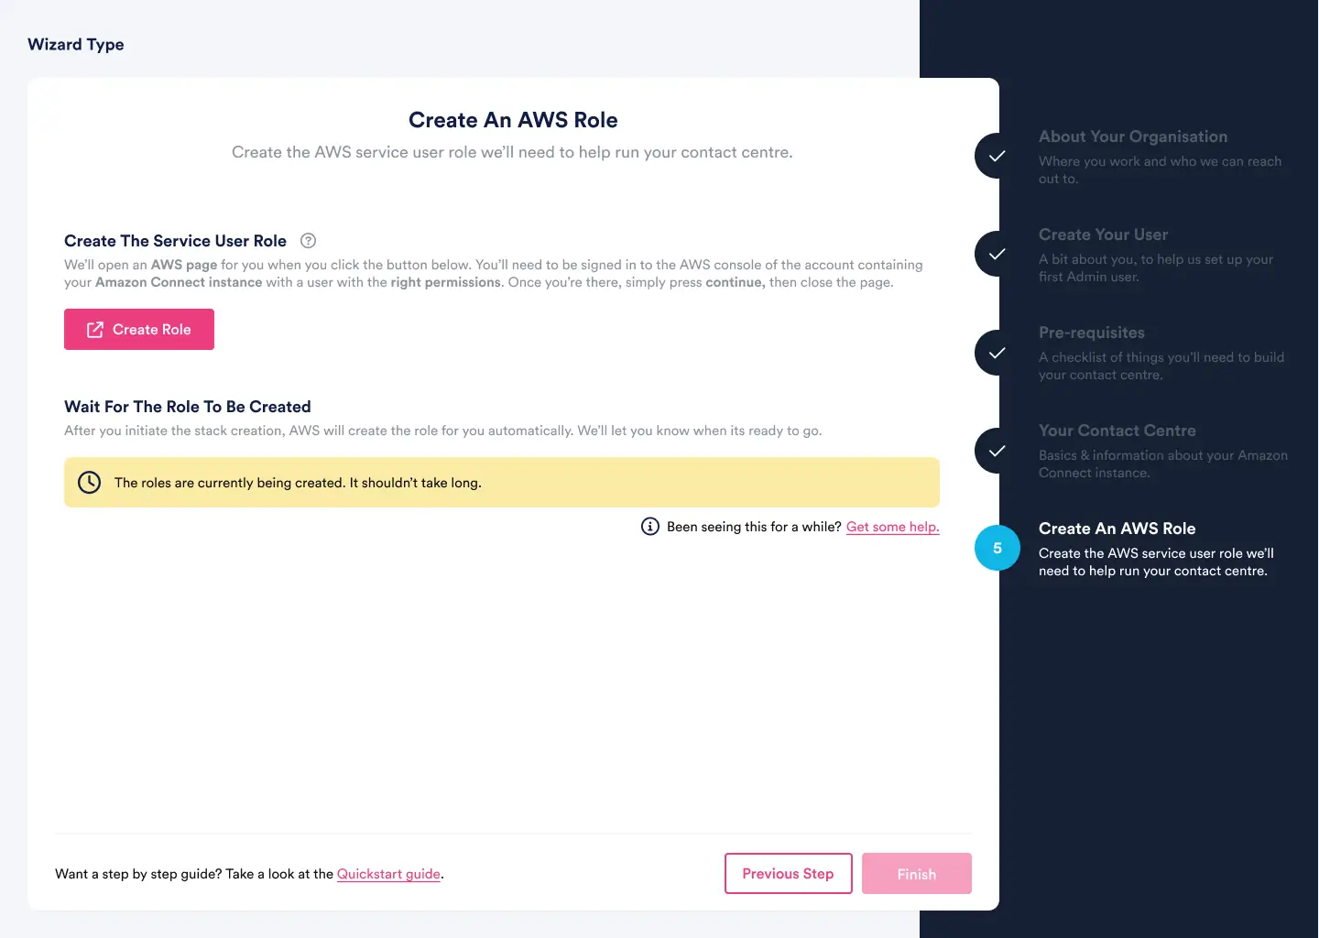Screen dimensions: 1319x938
Task: Click the clock icon in the yellow banner
Action: point(90,483)
